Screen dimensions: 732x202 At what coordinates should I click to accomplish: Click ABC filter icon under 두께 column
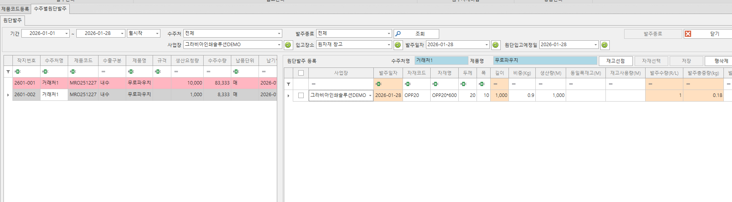463,84
